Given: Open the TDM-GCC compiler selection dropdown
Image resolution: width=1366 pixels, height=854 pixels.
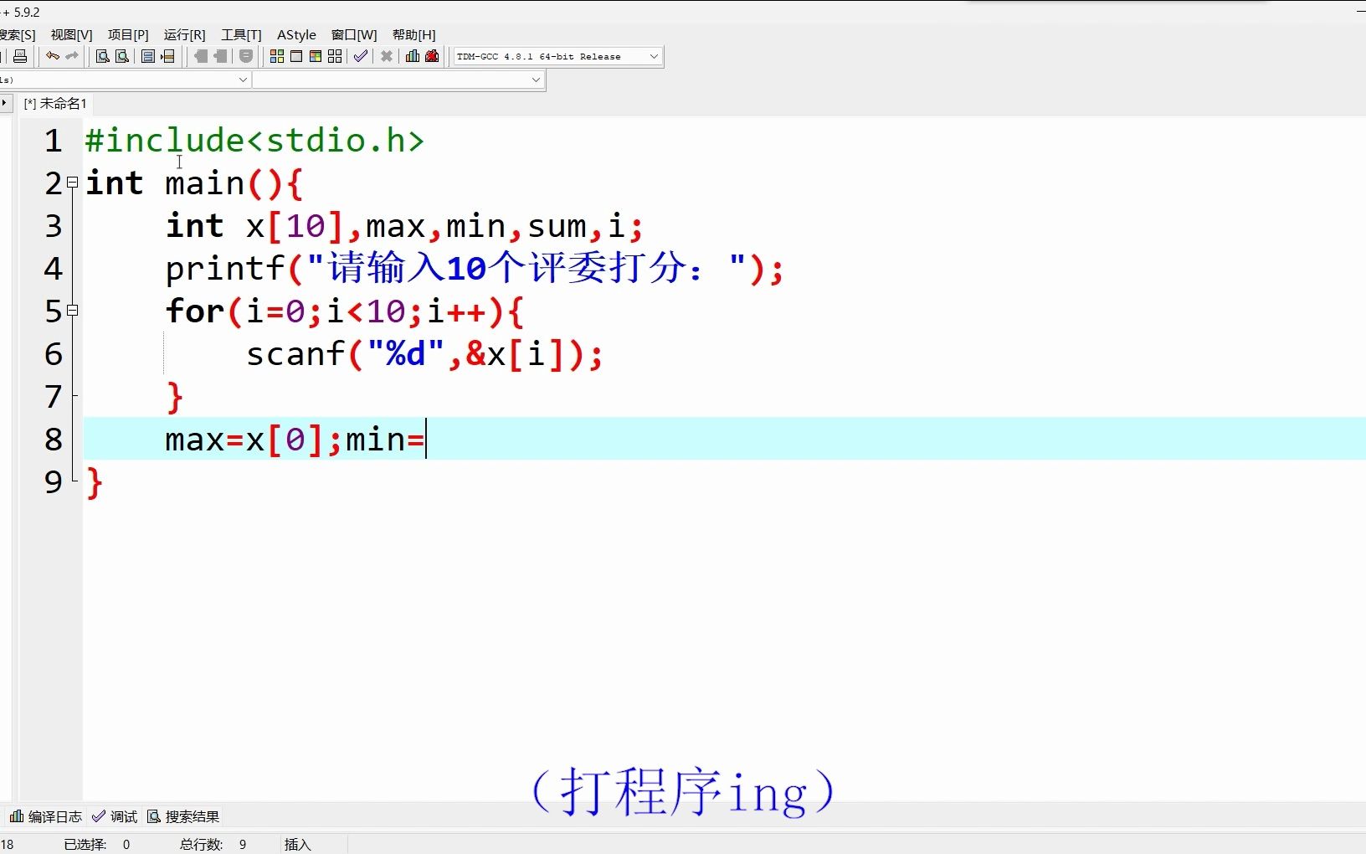Looking at the screenshot, I should [x=654, y=56].
